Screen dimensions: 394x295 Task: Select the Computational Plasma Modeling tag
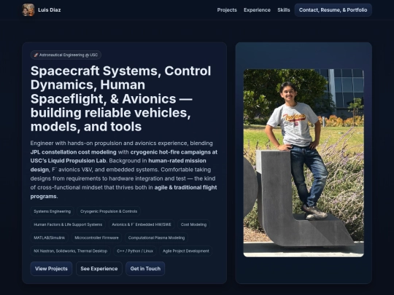(156, 237)
